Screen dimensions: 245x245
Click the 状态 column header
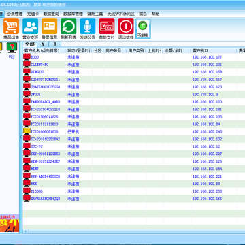(x=78, y=50)
